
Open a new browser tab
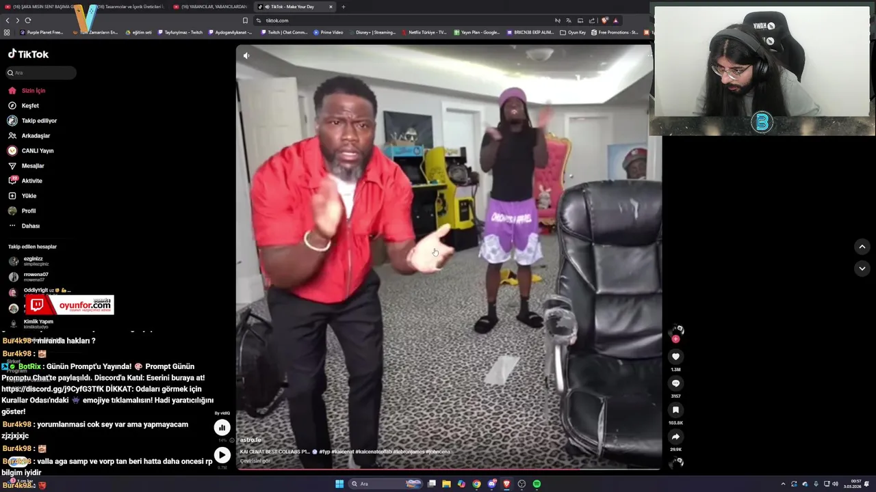[x=344, y=7]
